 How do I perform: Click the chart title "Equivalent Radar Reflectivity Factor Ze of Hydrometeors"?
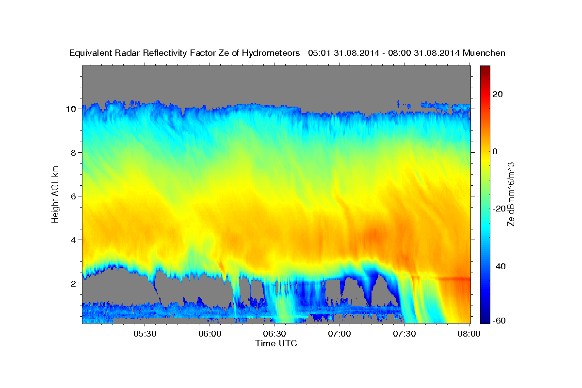pos(184,53)
